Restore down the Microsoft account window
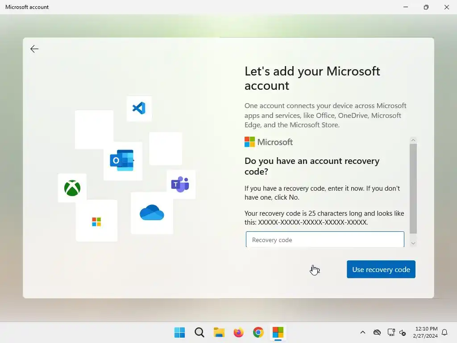Viewport: 457px width, 343px height. 426,7
